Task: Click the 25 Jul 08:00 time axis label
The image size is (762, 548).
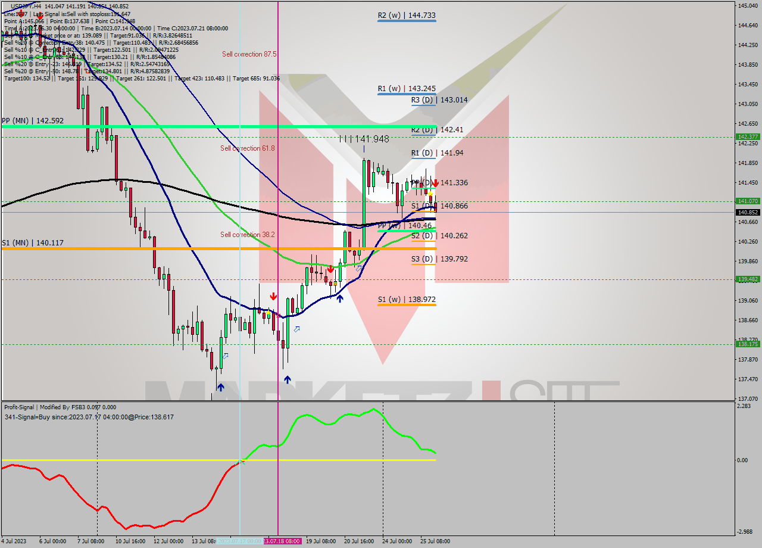Action: tap(435, 541)
